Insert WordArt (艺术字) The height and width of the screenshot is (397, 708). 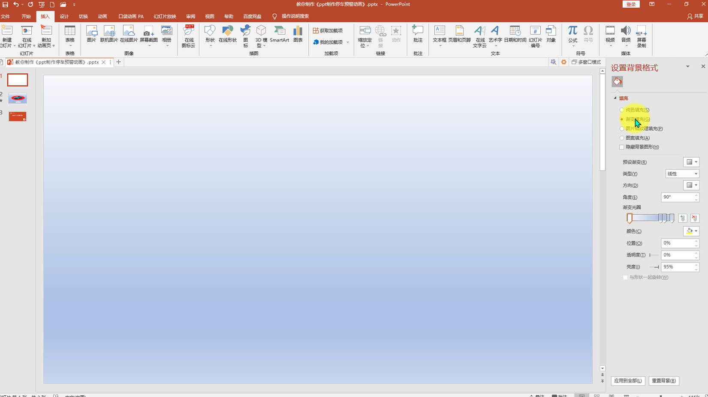495,36
